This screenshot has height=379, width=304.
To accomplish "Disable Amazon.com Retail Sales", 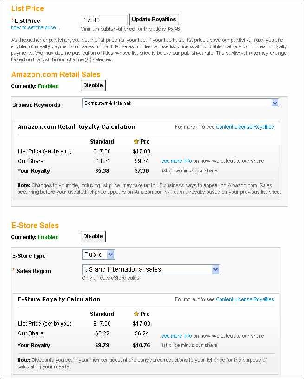I will click(x=93, y=85).
